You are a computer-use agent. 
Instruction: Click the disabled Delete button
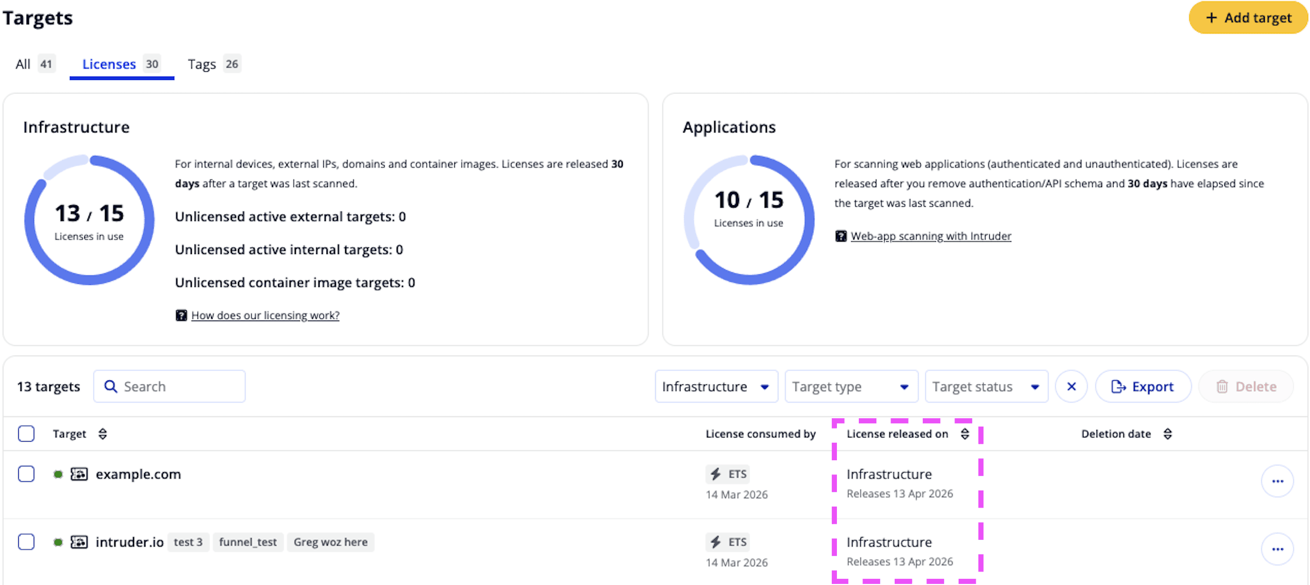[1246, 387]
